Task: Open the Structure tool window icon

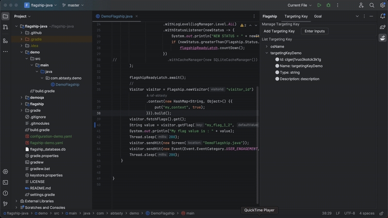Action: 5,41
